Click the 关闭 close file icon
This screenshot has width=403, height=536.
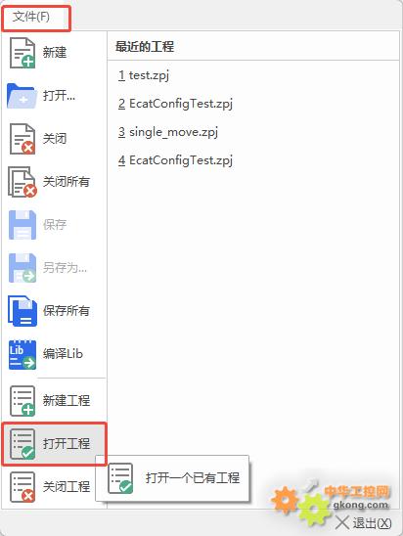(22, 139)
